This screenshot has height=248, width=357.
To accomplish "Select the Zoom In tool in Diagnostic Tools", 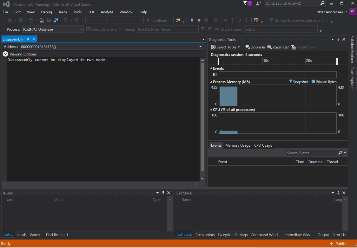I will pos(255,47).
